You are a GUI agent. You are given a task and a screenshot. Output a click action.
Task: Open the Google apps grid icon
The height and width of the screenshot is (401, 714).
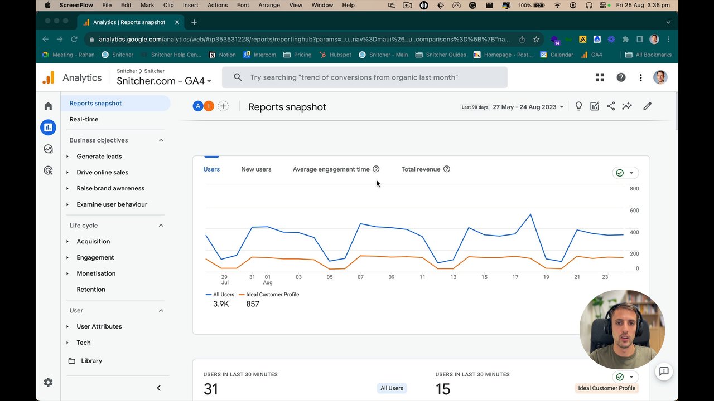[600, 77]
